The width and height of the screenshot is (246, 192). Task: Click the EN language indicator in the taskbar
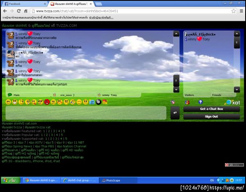212,180
